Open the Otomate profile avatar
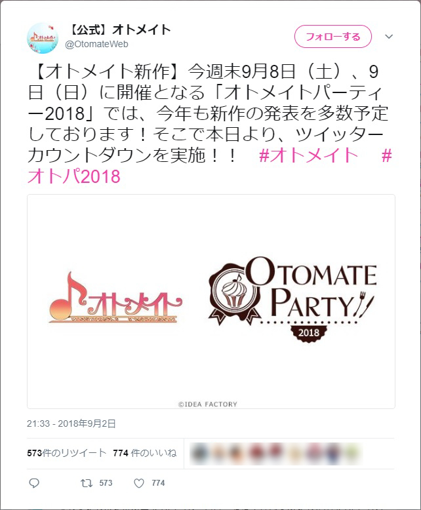 [43, 38]
